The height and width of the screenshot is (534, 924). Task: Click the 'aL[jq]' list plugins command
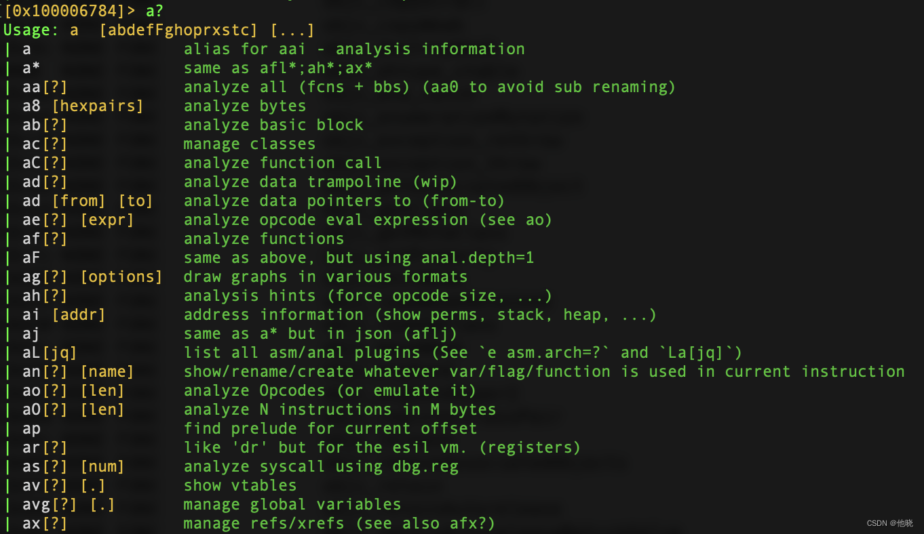pyautogui.click(x=50, y=353)
